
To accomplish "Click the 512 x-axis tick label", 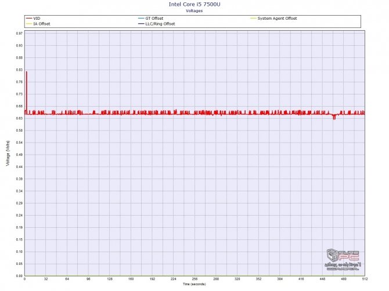I will point(365,279).
